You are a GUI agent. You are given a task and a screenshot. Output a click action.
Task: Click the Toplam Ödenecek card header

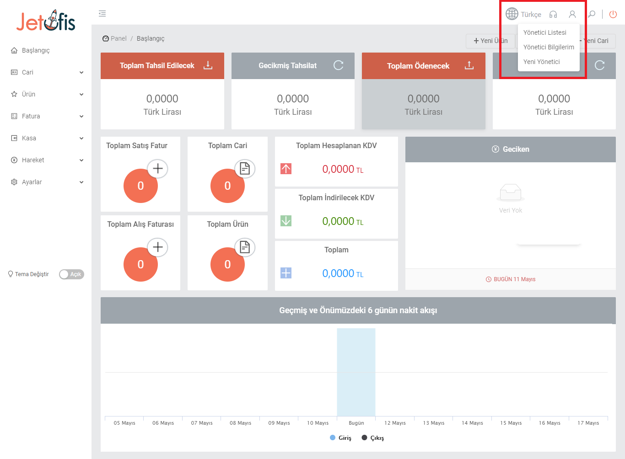point(424,66)
